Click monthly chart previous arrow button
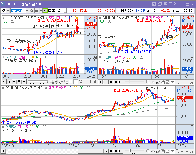The height and width of the screenshot is (155, 196). 4,82
